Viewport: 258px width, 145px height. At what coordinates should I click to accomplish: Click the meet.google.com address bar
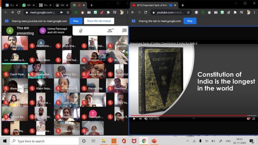(x=43, y=12)
